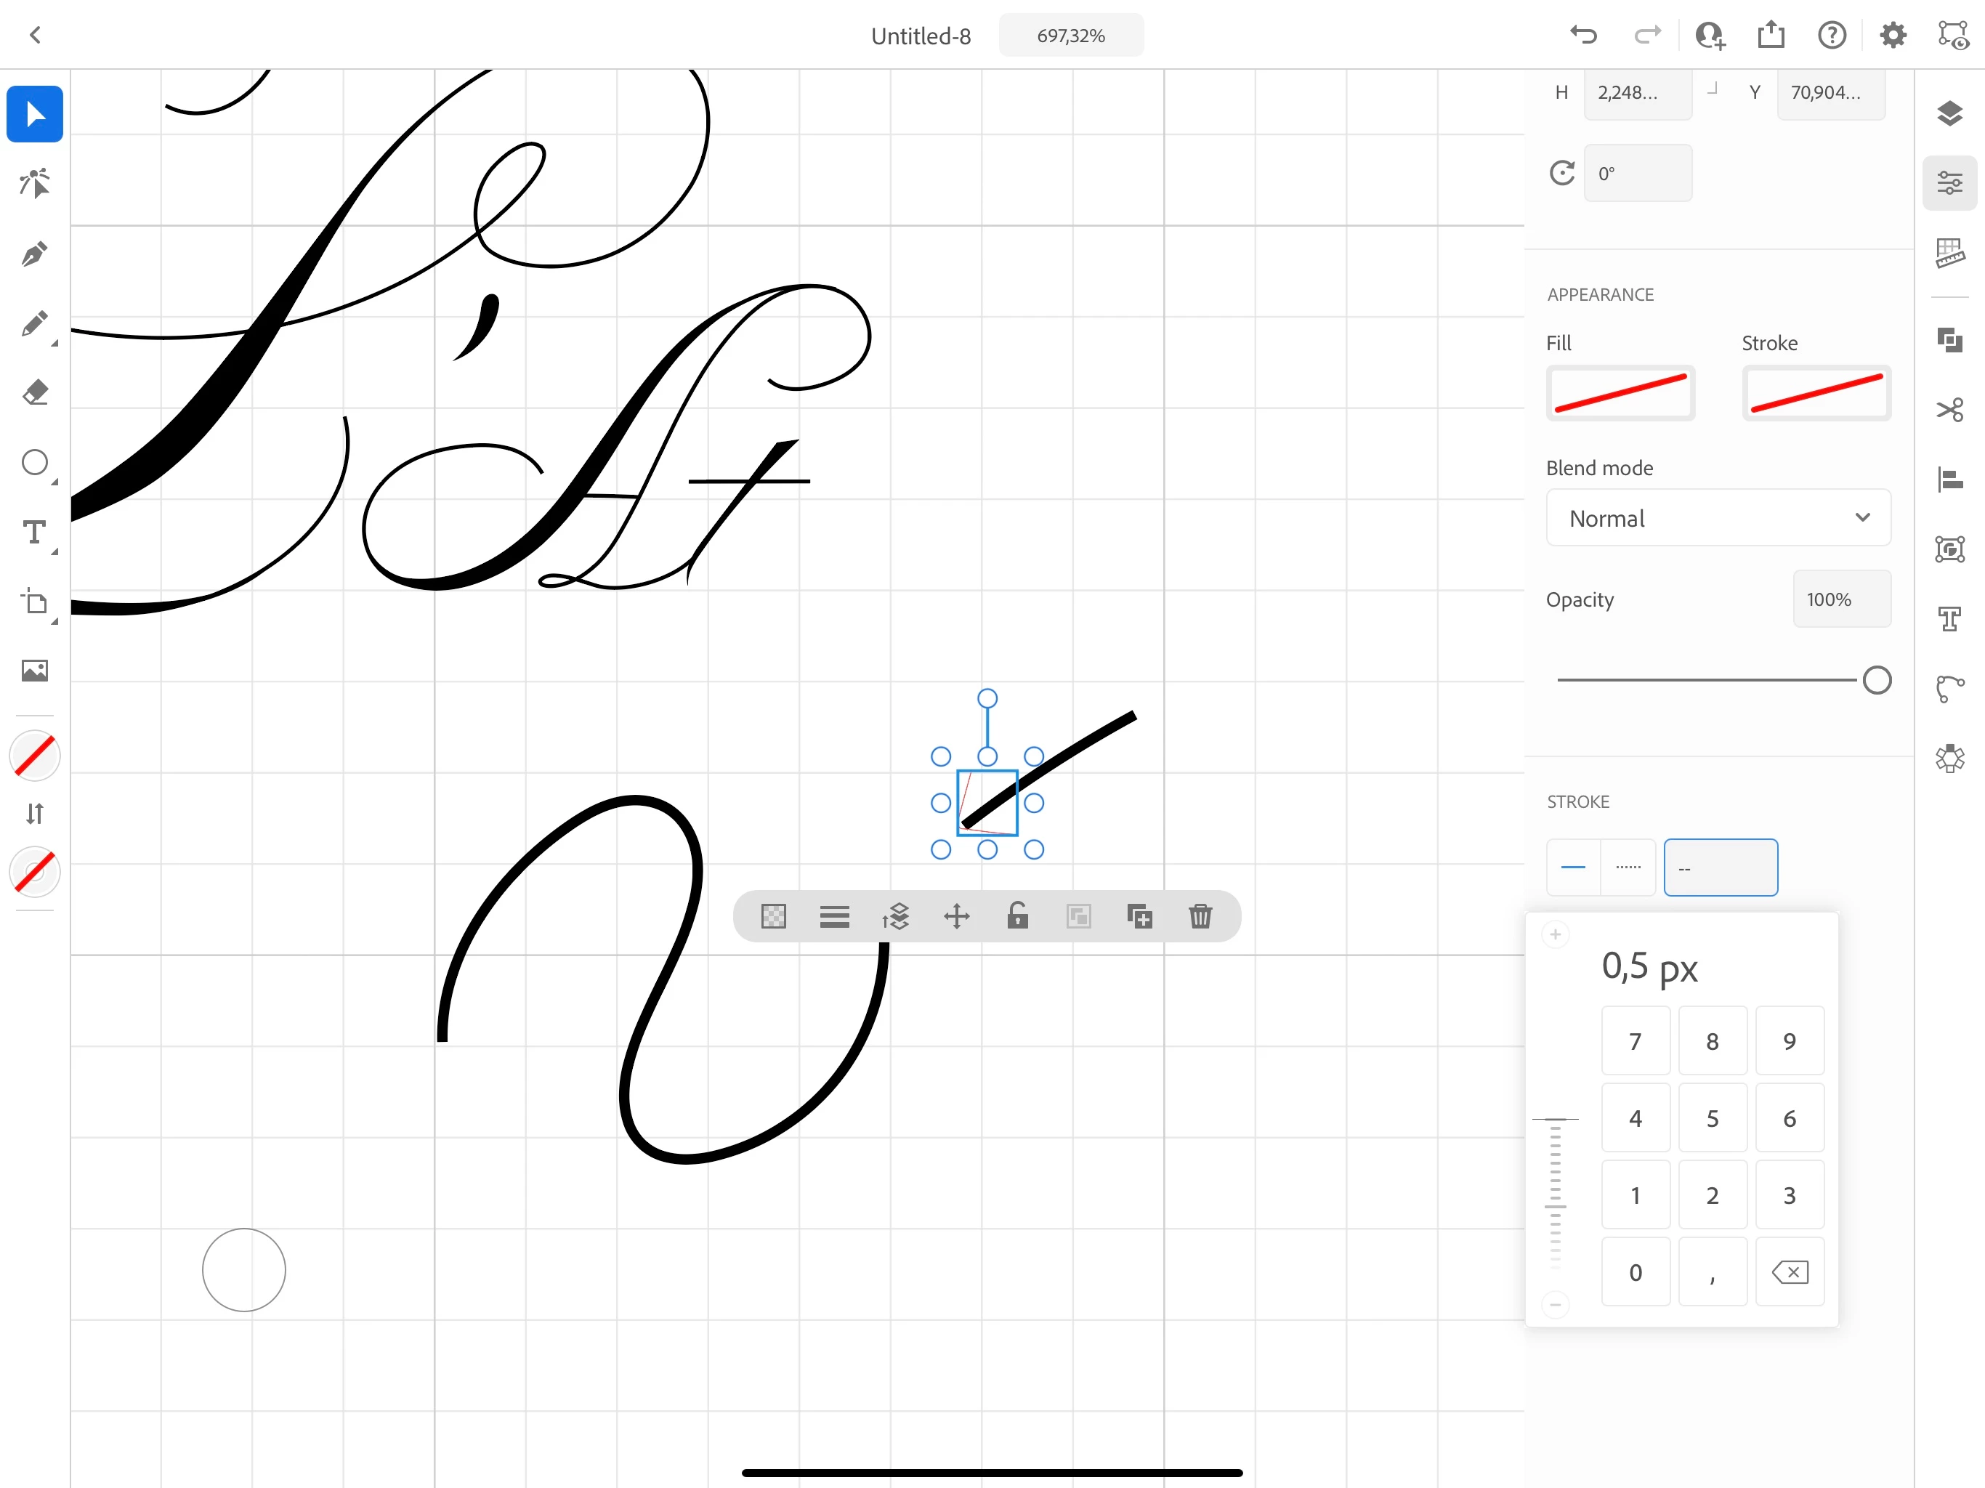This screenshot has width=1985, height=1488.
Task: Choose the solid line stroke style
Action: click(x=1573, y=867)
